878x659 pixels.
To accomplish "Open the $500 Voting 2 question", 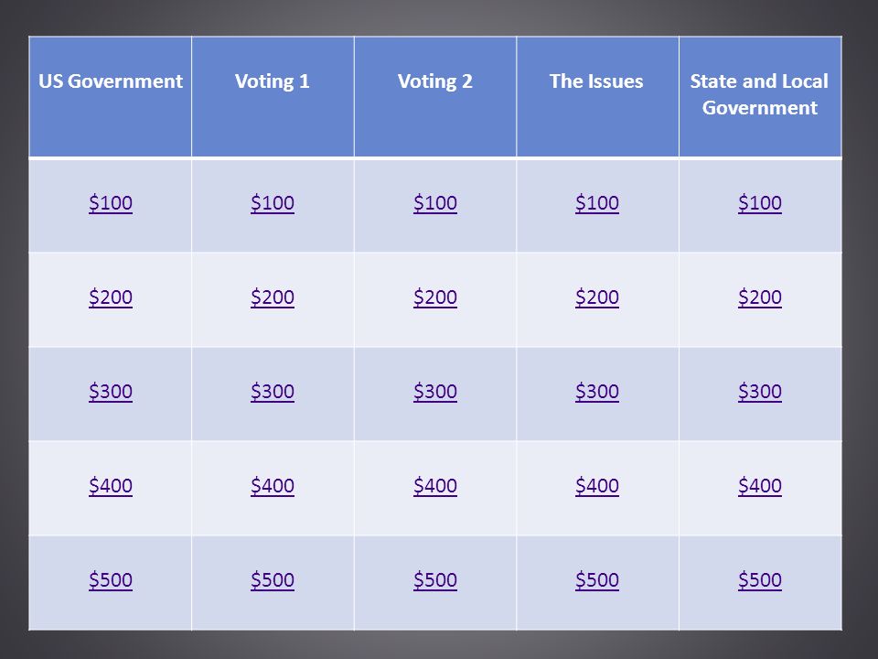I will (x=435, y=580).
